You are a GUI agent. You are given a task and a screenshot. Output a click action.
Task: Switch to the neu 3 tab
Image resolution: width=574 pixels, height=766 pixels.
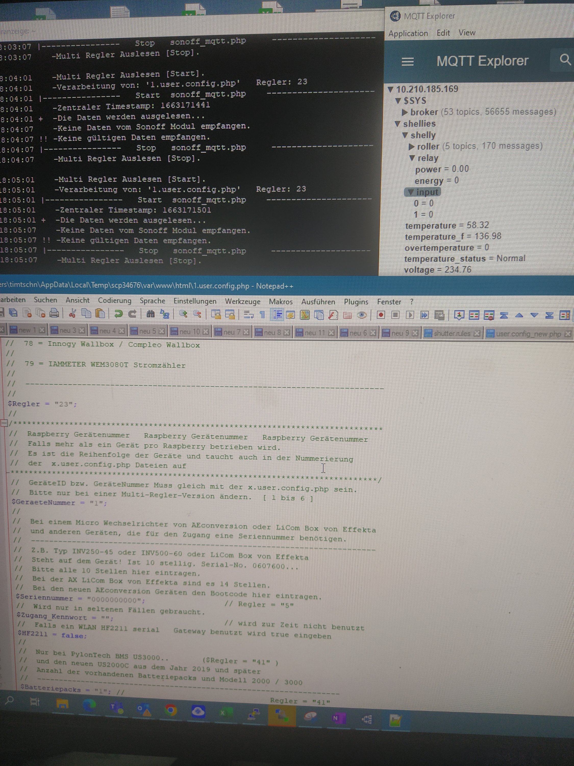point(67,330)
